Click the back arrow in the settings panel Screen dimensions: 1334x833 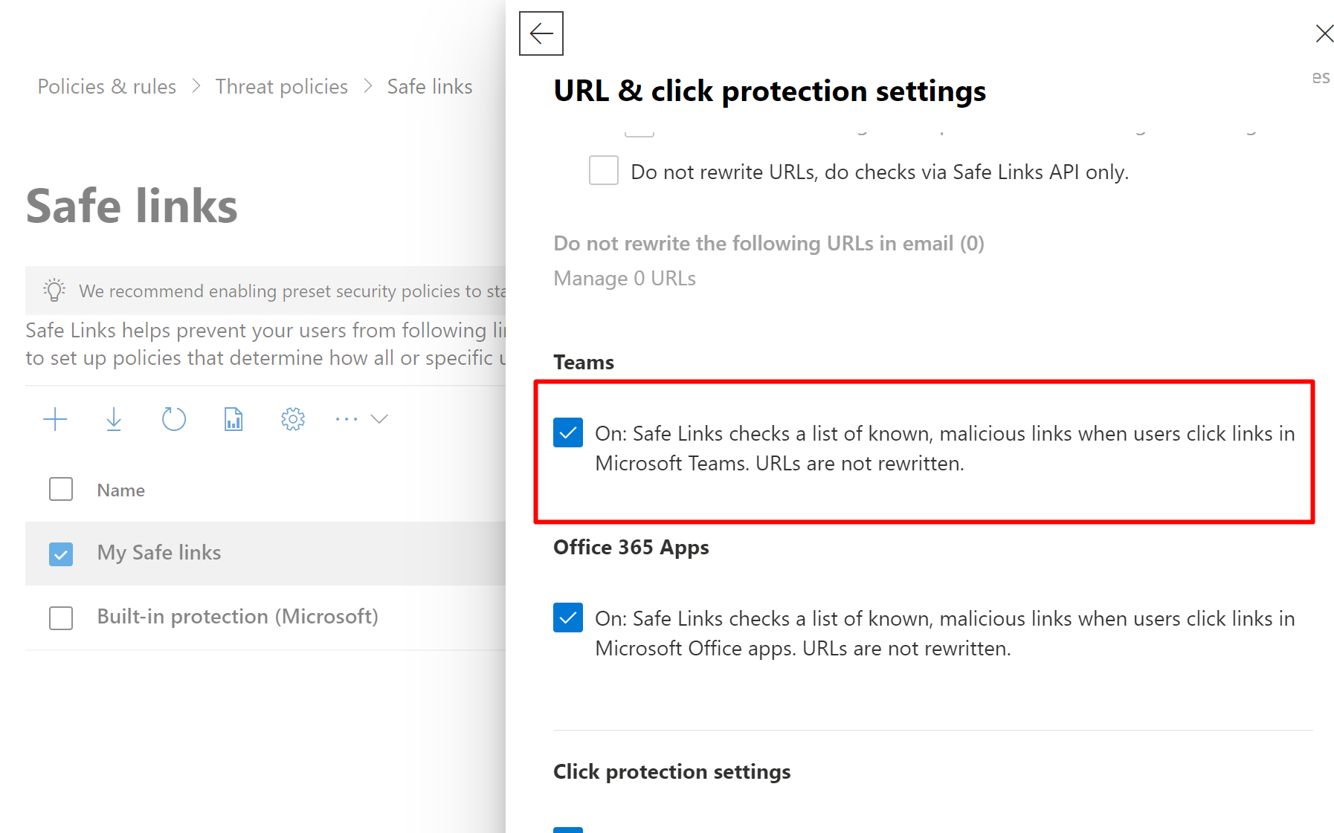pyautogui.click(x=541, y=33)
